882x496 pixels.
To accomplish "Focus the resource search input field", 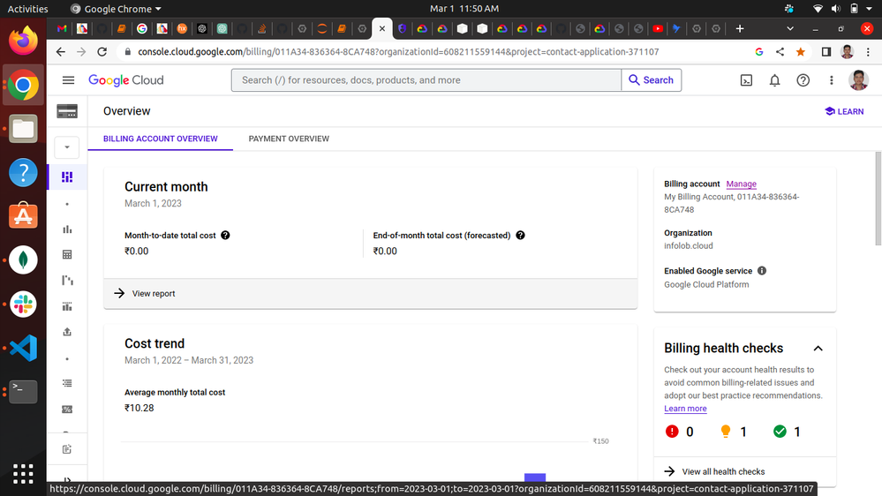I will [x=426, y=79].
